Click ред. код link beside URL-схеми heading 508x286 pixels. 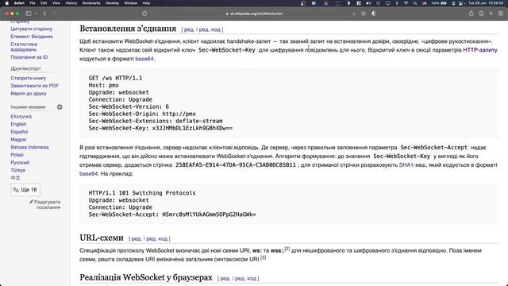point(157,238)
